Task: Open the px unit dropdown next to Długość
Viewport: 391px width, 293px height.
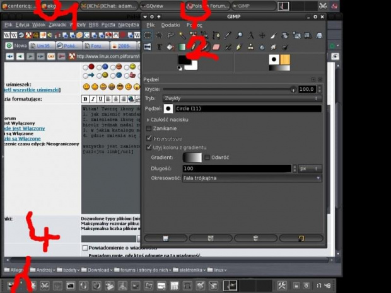Action: [310, 169]
